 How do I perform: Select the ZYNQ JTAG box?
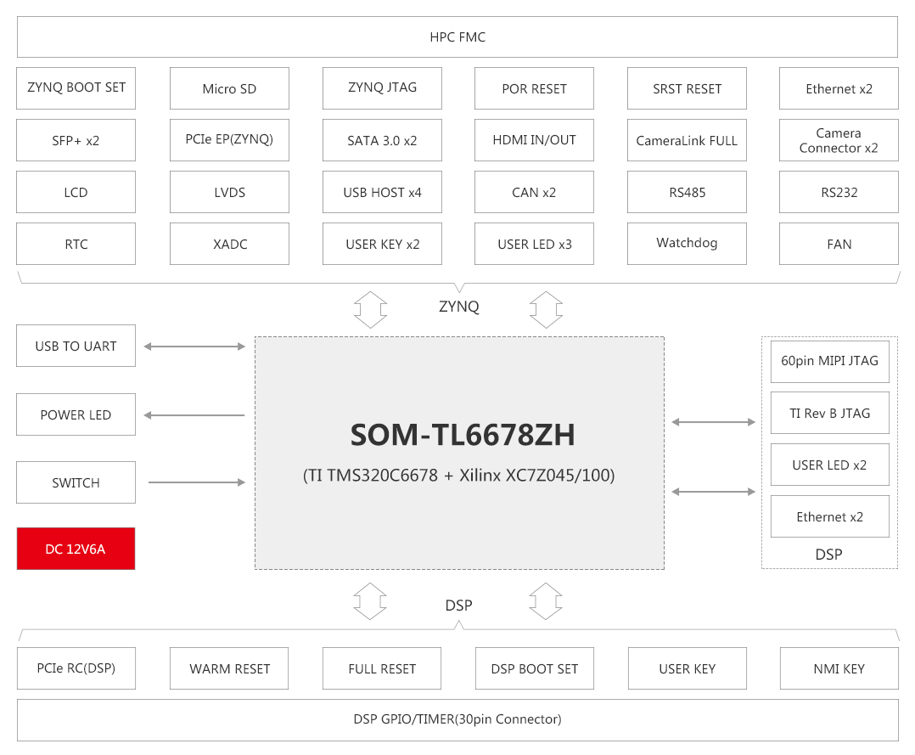pyautogui.click(x=382, y=88)
